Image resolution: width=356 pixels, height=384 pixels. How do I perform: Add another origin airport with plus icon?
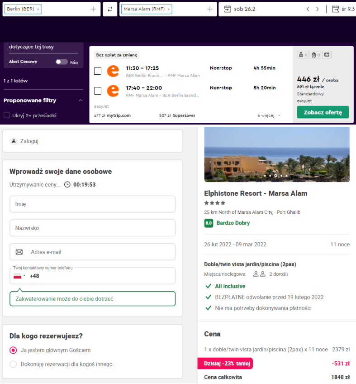click(x=93, y=9)
